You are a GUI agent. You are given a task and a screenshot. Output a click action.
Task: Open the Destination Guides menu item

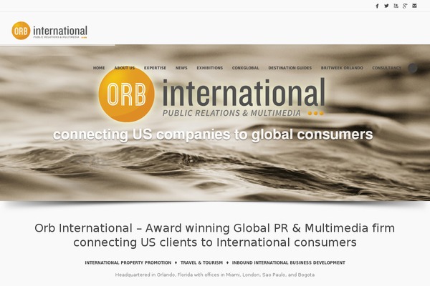click(x=290, y=68)
